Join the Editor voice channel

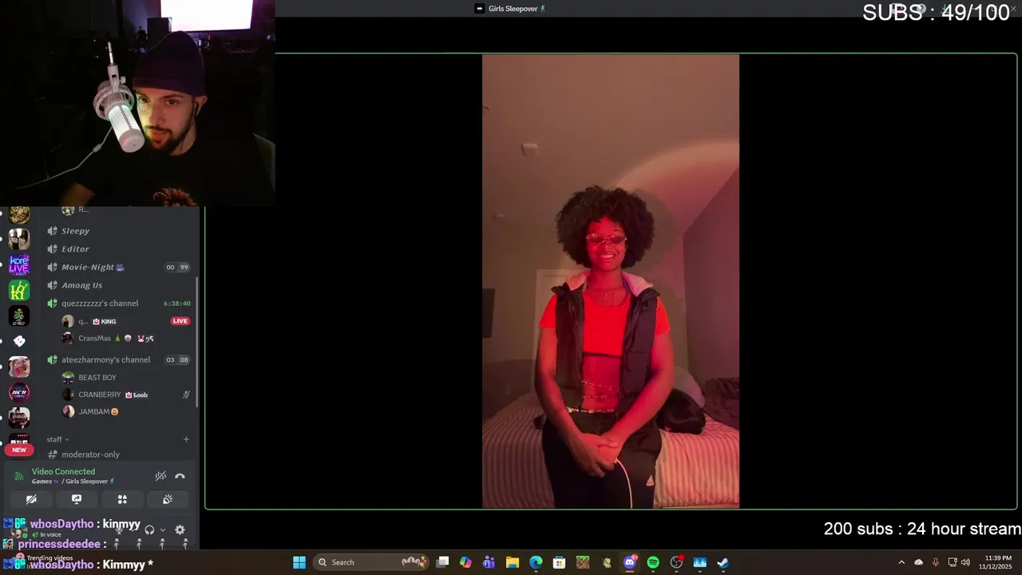120,249
